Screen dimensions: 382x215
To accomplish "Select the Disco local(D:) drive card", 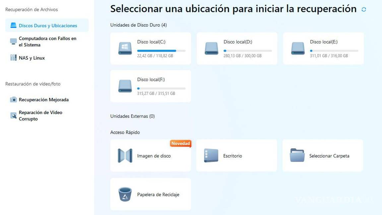I will tap(236, 48).
